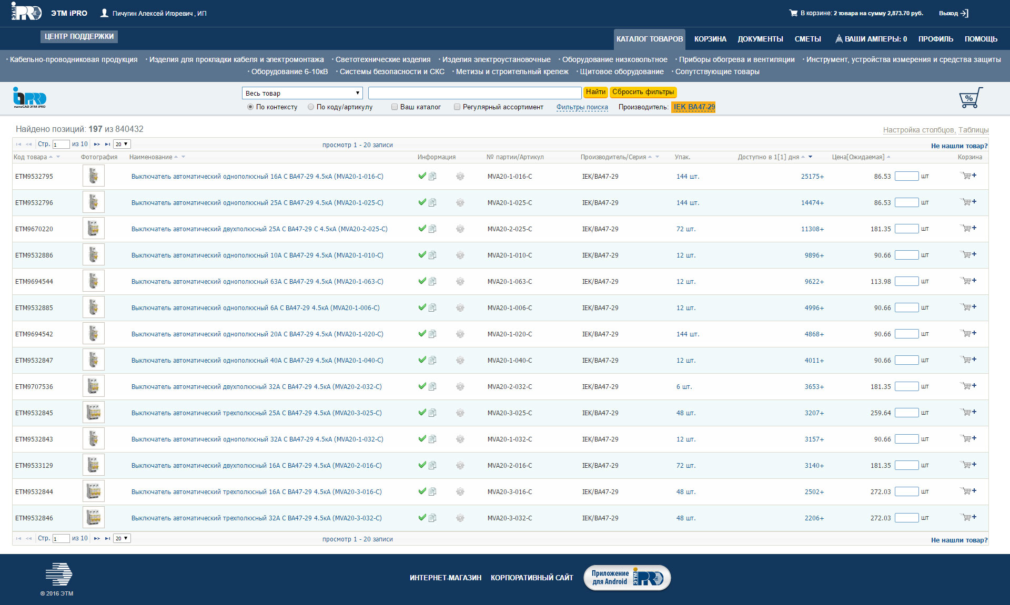Add MVA20-3-032-C item to cart
Screen dimensions: 1010x605
point(968,517)
